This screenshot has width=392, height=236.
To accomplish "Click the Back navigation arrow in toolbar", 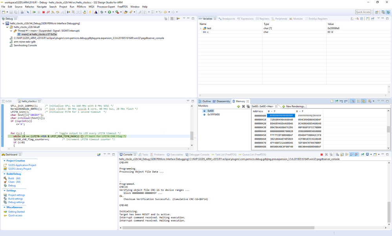I will [x=165, y=12].
